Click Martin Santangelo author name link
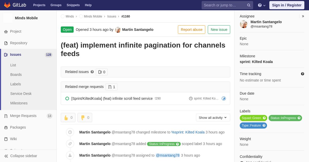Viewport: 309px width, 162px height. (x=138, y=30)
